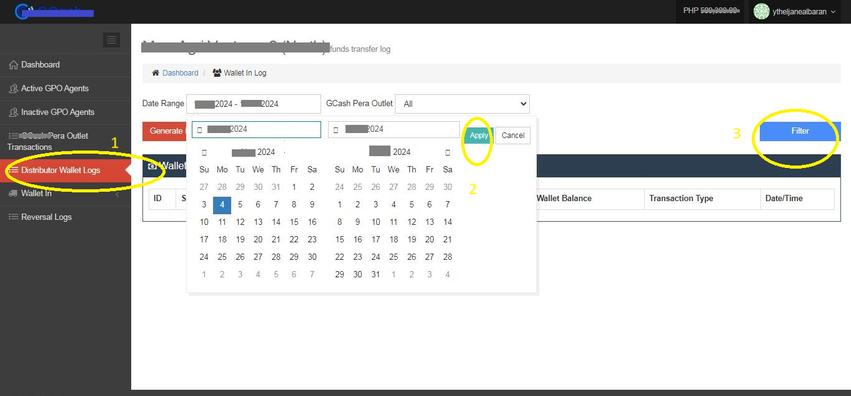Open the GCash Pera Outlet dropdown

click(462, 104)
